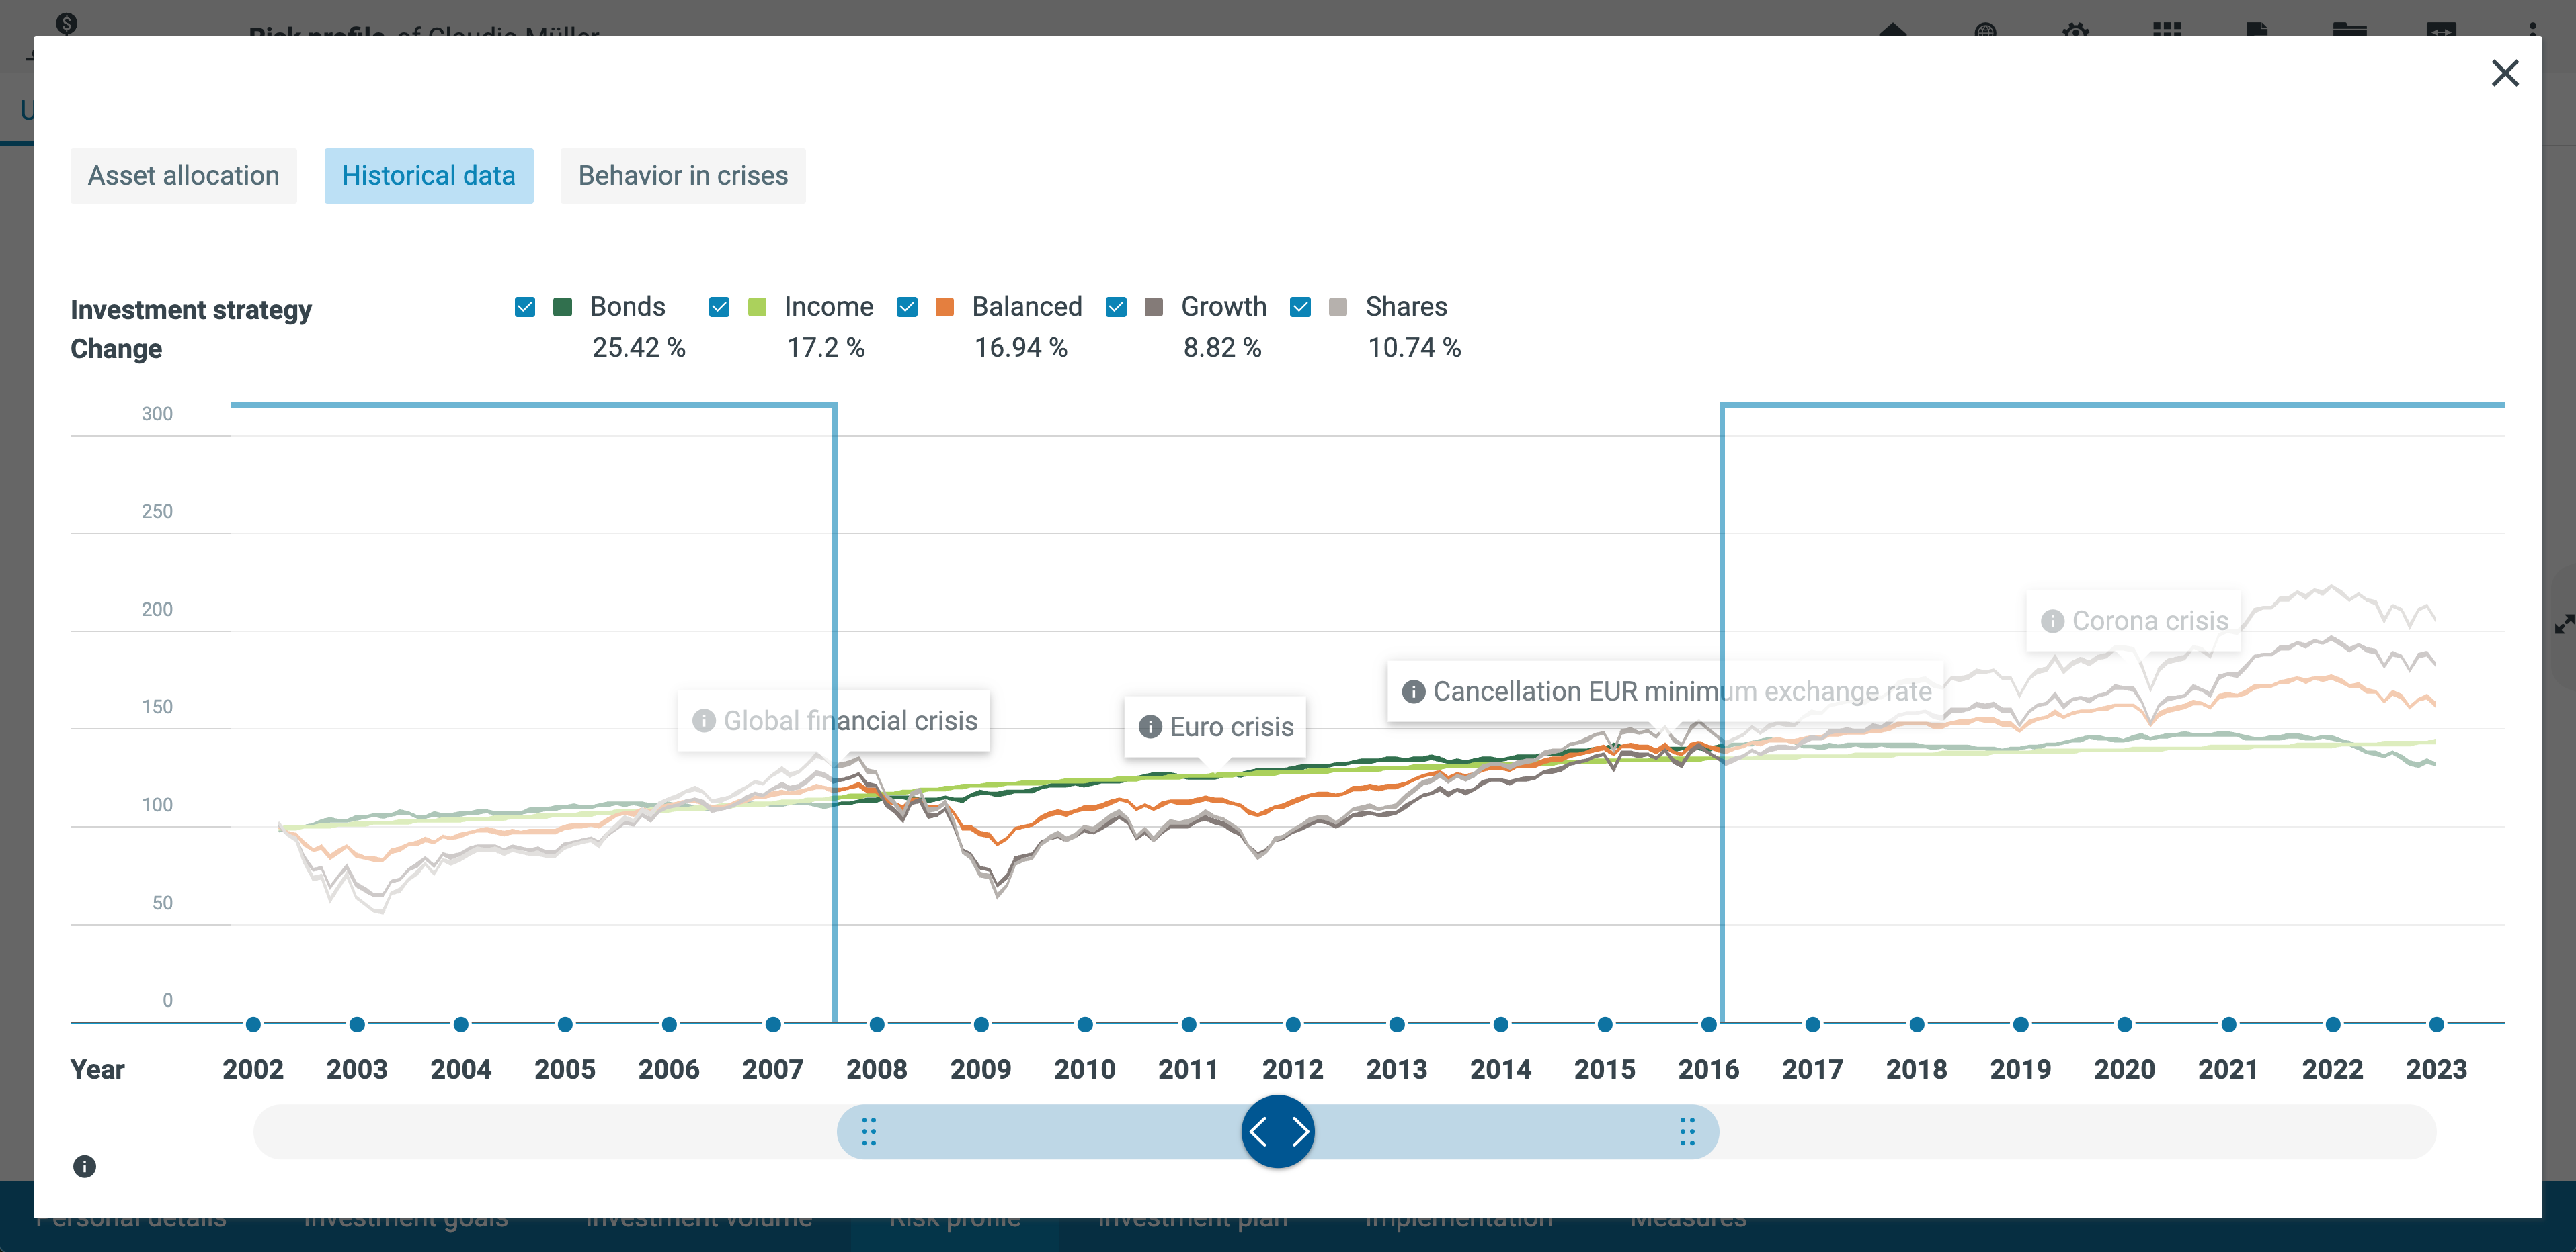Select the 2012 timeline year marker
The height and width of the screenshot is (1252, 2576).
pos(1293,1024)
